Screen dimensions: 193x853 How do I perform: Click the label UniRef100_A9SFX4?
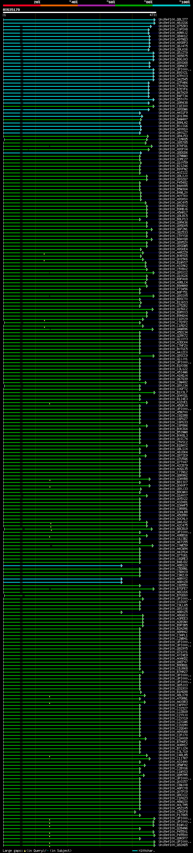(173, 149)
